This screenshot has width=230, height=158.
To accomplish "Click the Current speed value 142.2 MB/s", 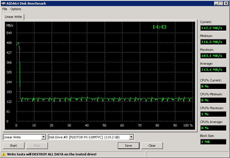I will [213, 28].
